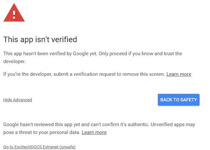This screenshot has width=210, height=150.
Task: Click the words "Unverified apps may"
Action: pos(173,125)
